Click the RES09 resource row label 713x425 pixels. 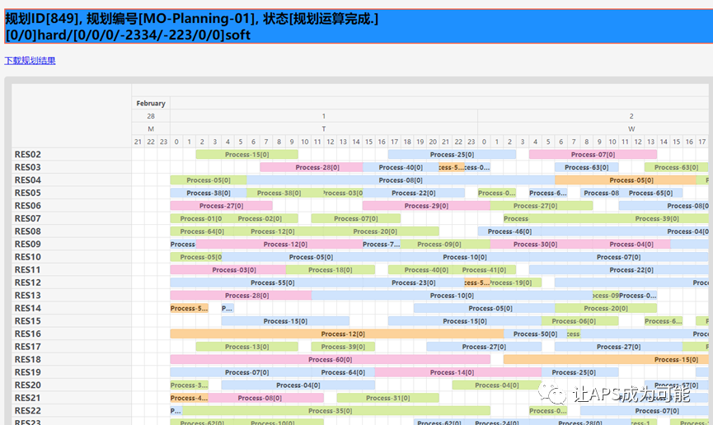[28, 244]
